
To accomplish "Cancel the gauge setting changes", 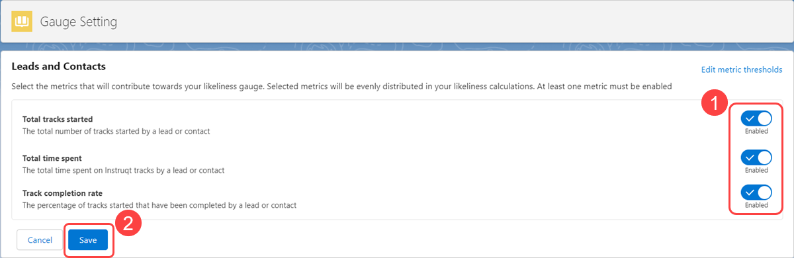I will coord(40,240).
